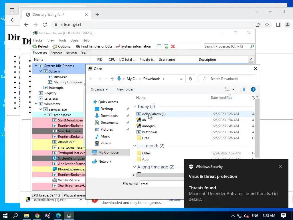Screen dimensions: 293x220
Task: Open the Tools menu
Action: pyautogui.click(x=62, y=40)
